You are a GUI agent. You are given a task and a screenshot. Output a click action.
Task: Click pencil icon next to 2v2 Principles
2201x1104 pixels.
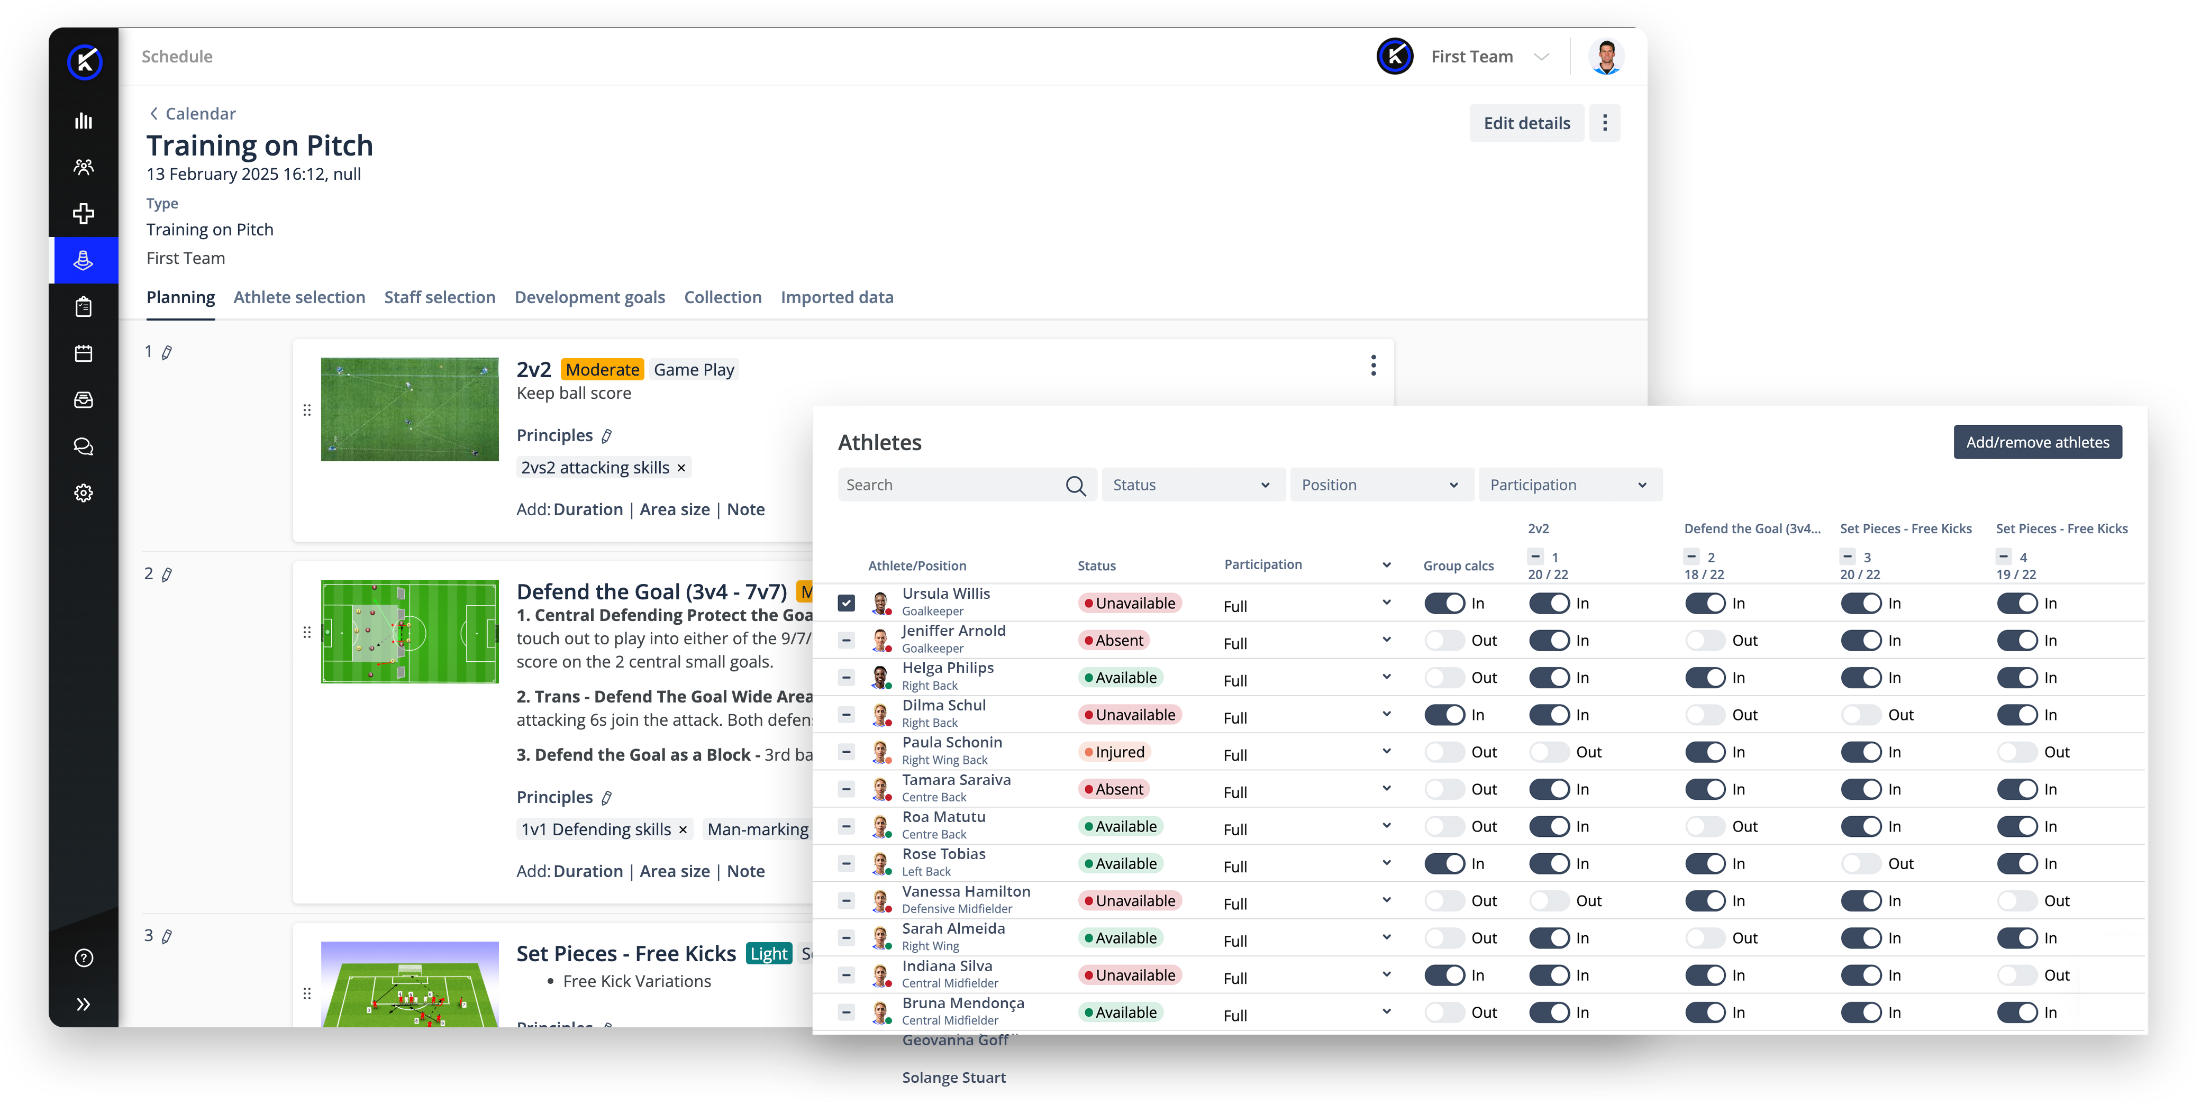point(607,436)
